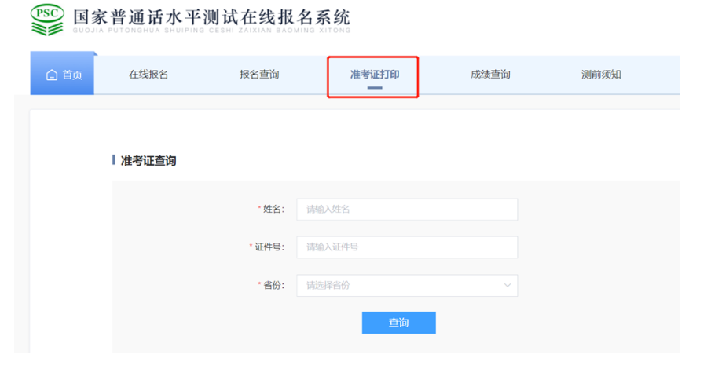Image resolution: width=704 pixels, height=391 pixels.
Task: Click the chevron arrow in the province selector
Action: 508,286
